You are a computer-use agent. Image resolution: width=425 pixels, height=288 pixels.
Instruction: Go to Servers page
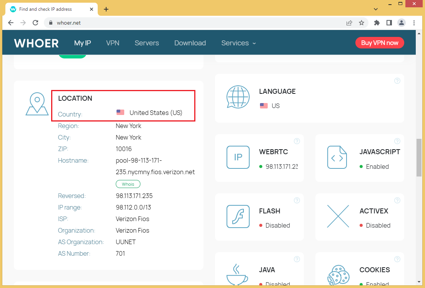point(147,43)
